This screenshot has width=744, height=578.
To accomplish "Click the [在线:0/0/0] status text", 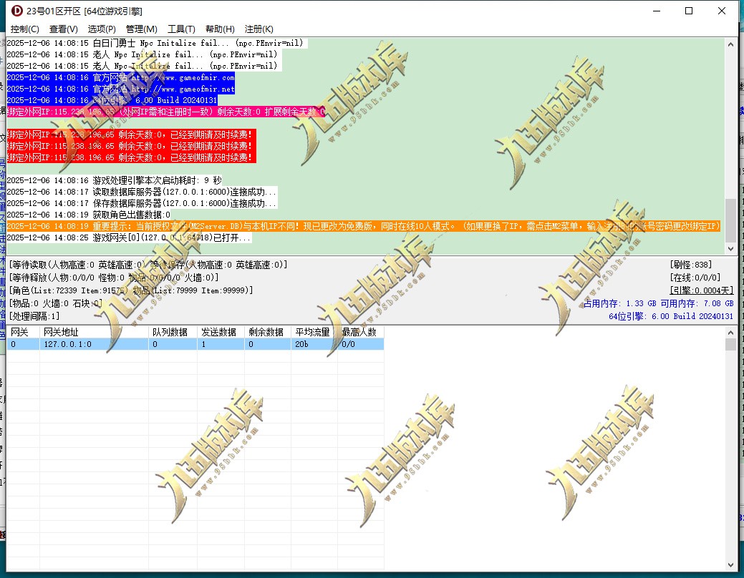I will [695, 278].
